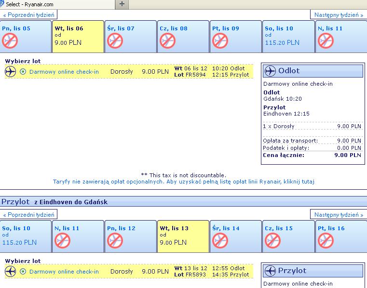Click '** This tax is not discountable.' note
Screen dimensions: 367x288
[x=183, y=175]
